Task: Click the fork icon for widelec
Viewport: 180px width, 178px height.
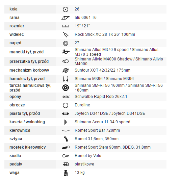Action: click(x=66, y=34)
